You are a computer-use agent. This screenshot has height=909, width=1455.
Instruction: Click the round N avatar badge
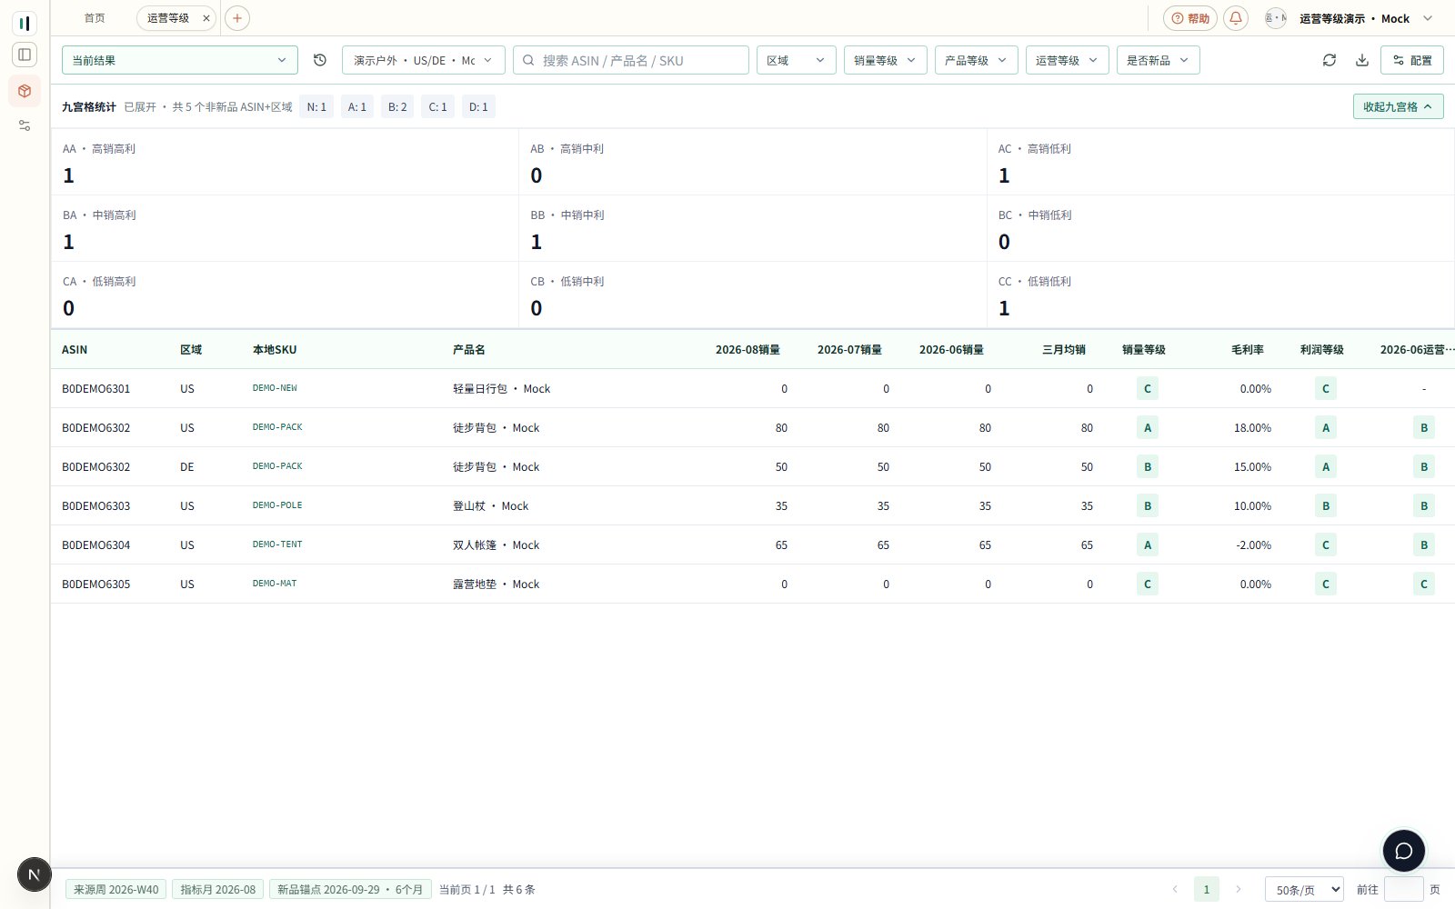pyautogui.click(x=35, y=874)
